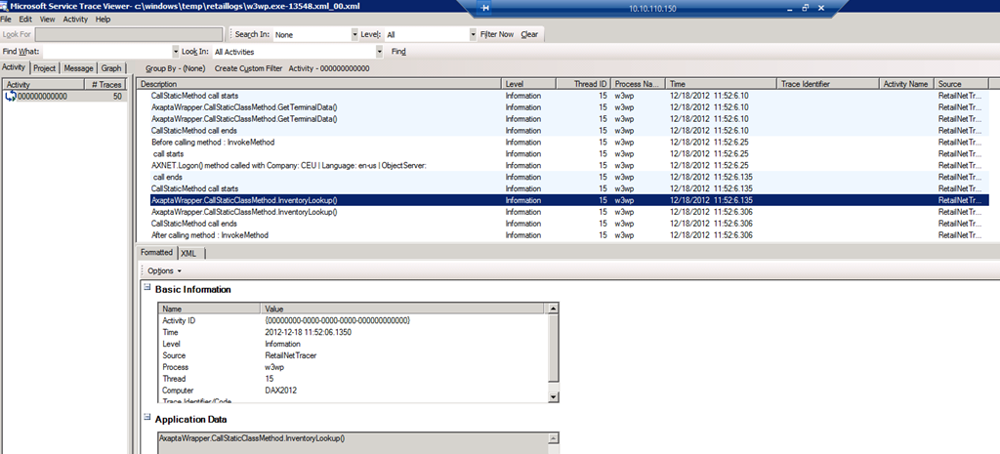Screen dimensions: 1000x454
Task: Switch to the Message tab
Action: click(78, 68)
